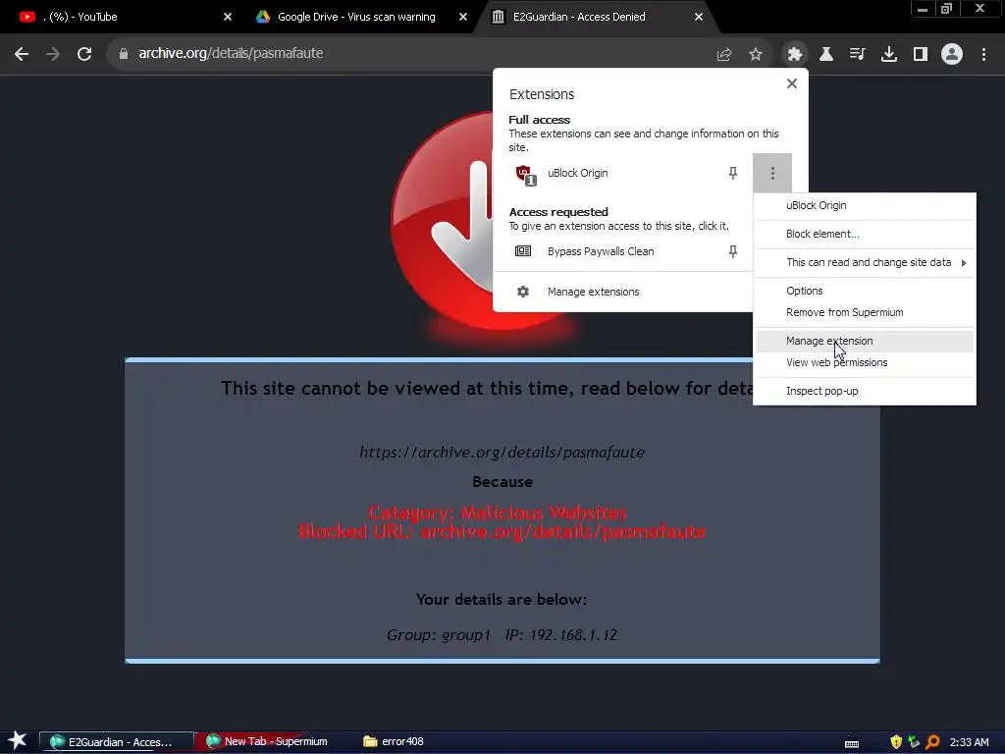Image resolution: width=1005 pixels, height=754 pixels.
Task: Click the tray keyboard icon
Action: (x=851, y=742)
